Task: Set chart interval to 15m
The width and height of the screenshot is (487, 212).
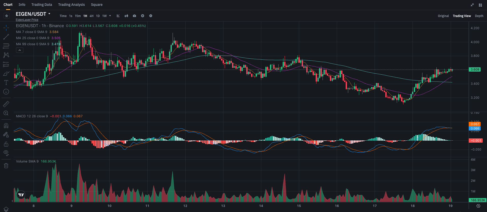Action: (78, 16)
